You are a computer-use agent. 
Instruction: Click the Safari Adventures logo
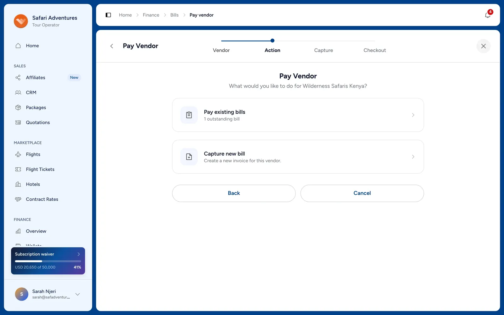[x=21, y=21]
